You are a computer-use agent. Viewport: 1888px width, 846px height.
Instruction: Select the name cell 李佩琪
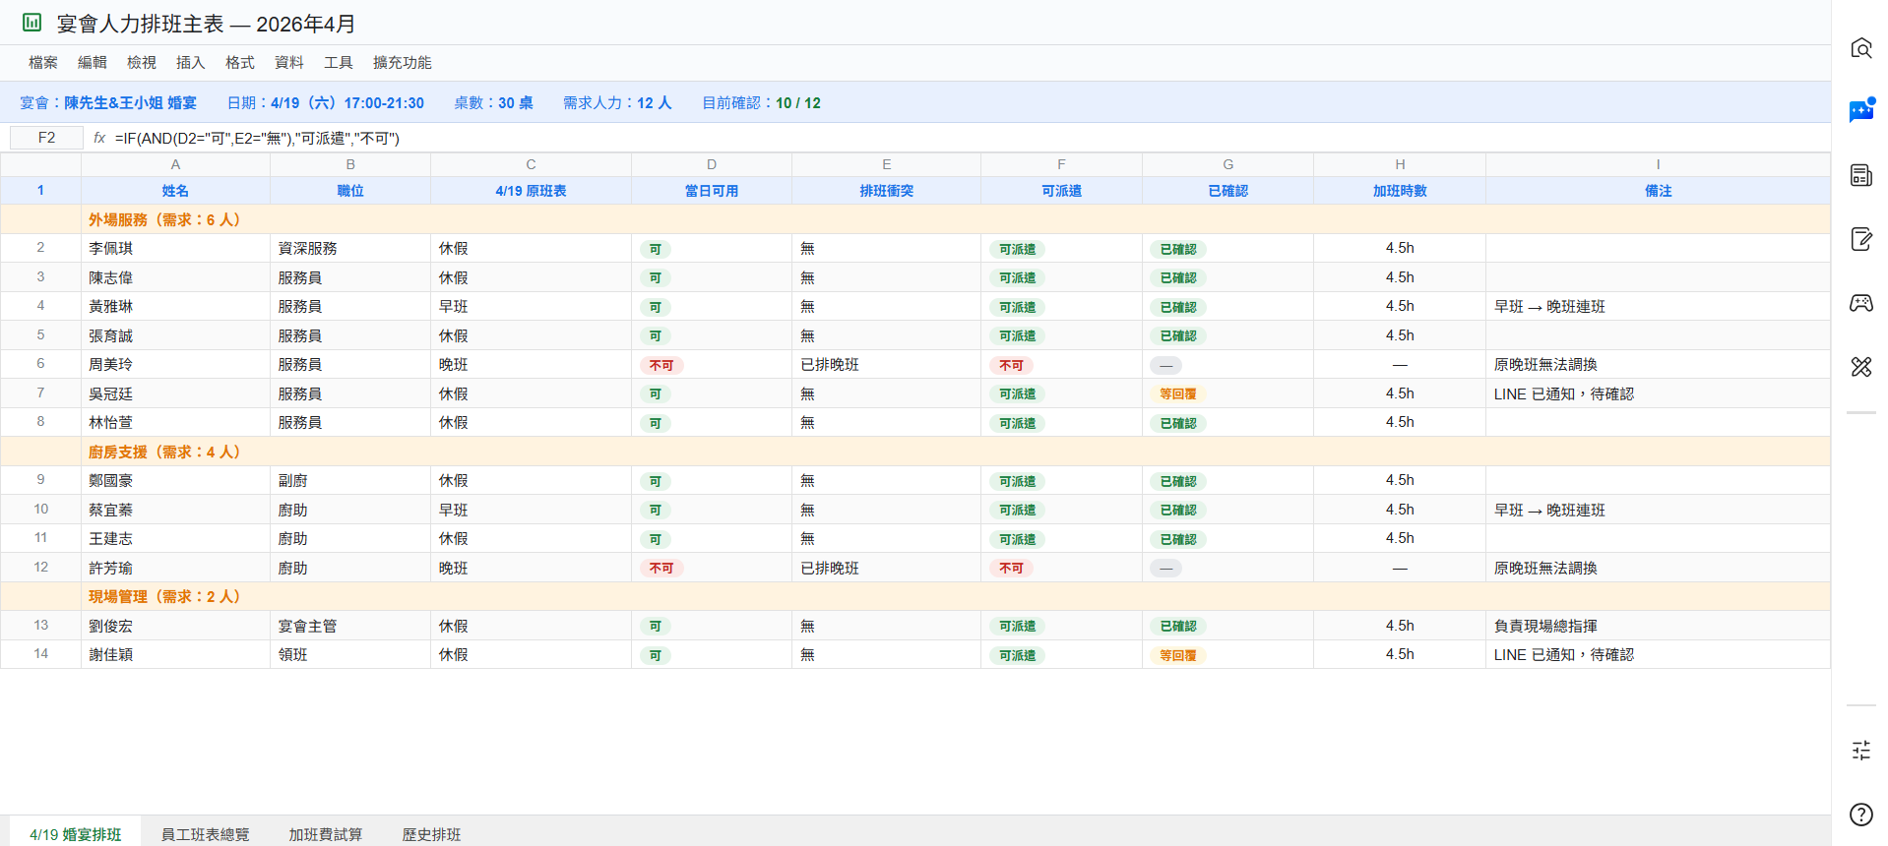[175, 248]
